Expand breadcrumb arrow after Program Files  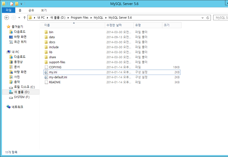91,18
